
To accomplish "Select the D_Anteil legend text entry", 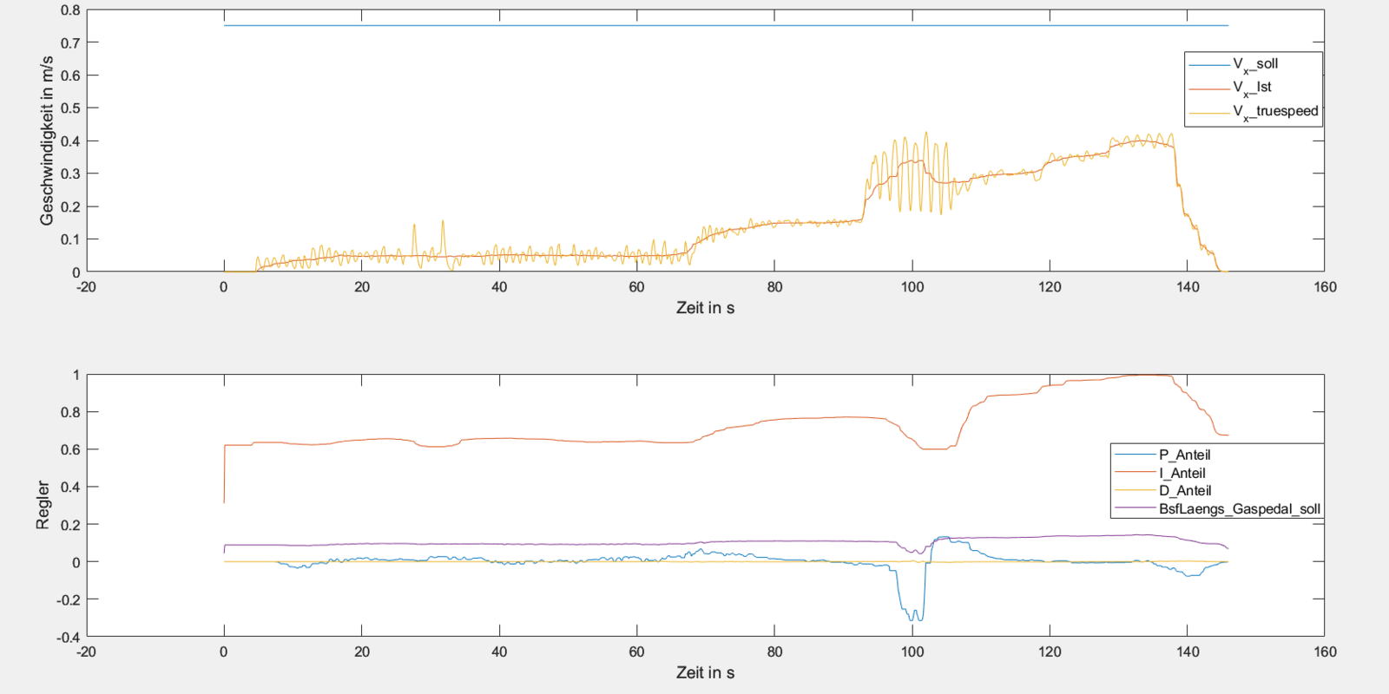I will tap(1184, 491).
